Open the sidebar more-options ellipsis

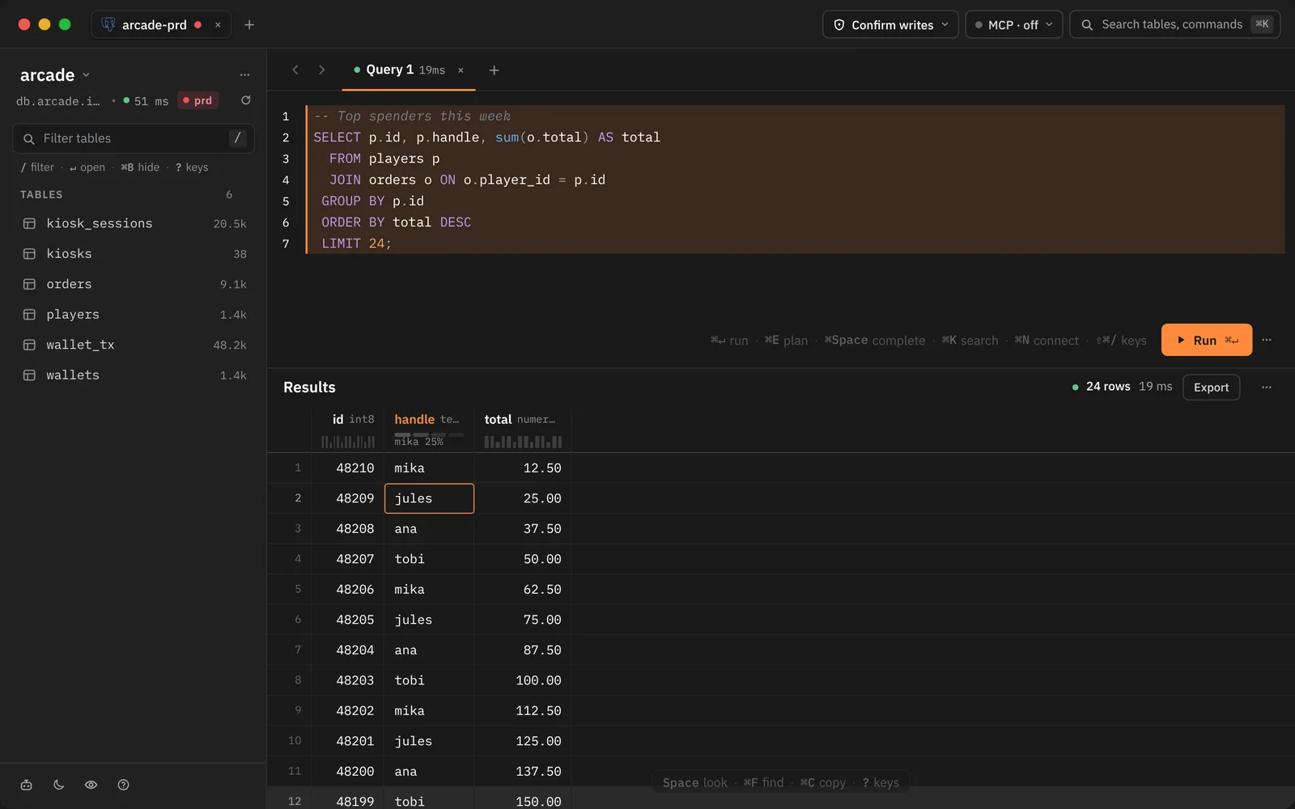[x=244, y=74]
